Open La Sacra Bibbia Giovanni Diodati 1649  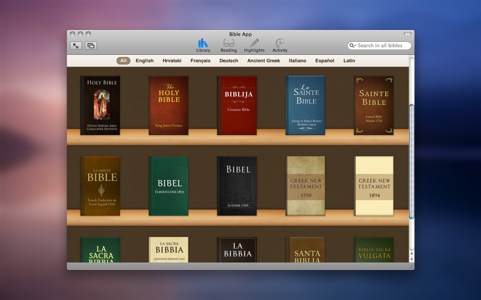point(169,249)
